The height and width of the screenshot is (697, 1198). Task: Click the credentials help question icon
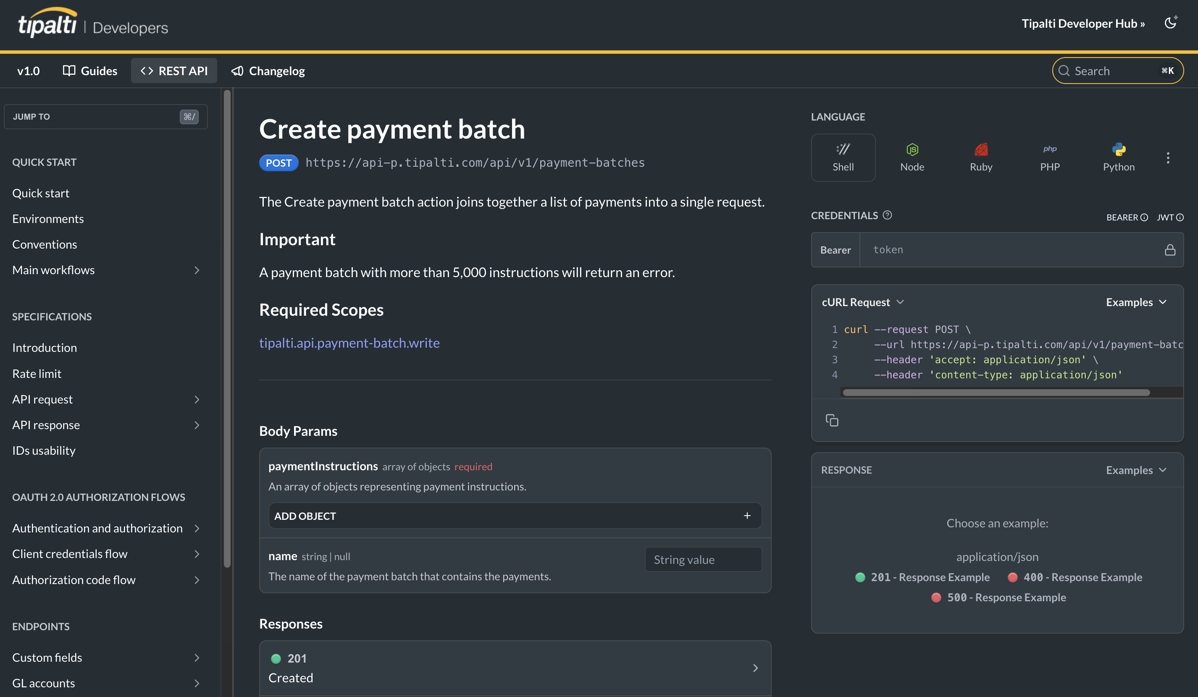(887, 215)
